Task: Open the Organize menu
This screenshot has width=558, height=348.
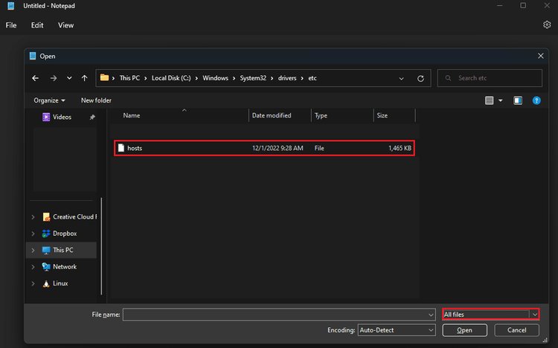Action: (49, 100)
